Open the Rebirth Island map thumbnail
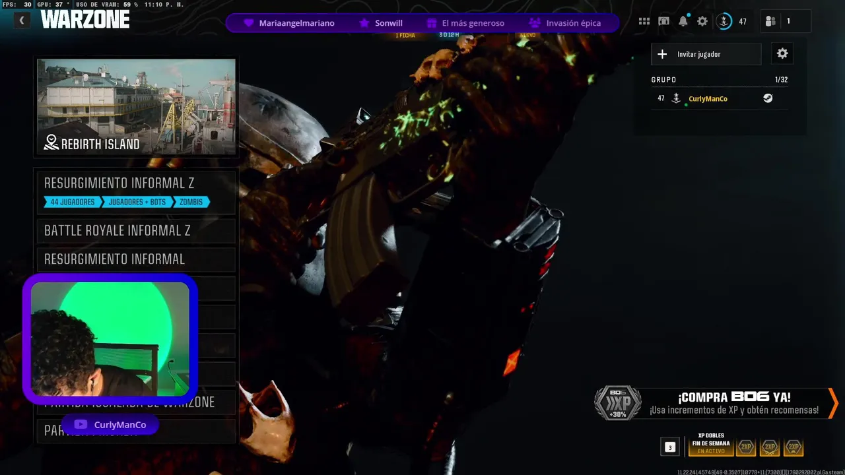 pos(137,107)
